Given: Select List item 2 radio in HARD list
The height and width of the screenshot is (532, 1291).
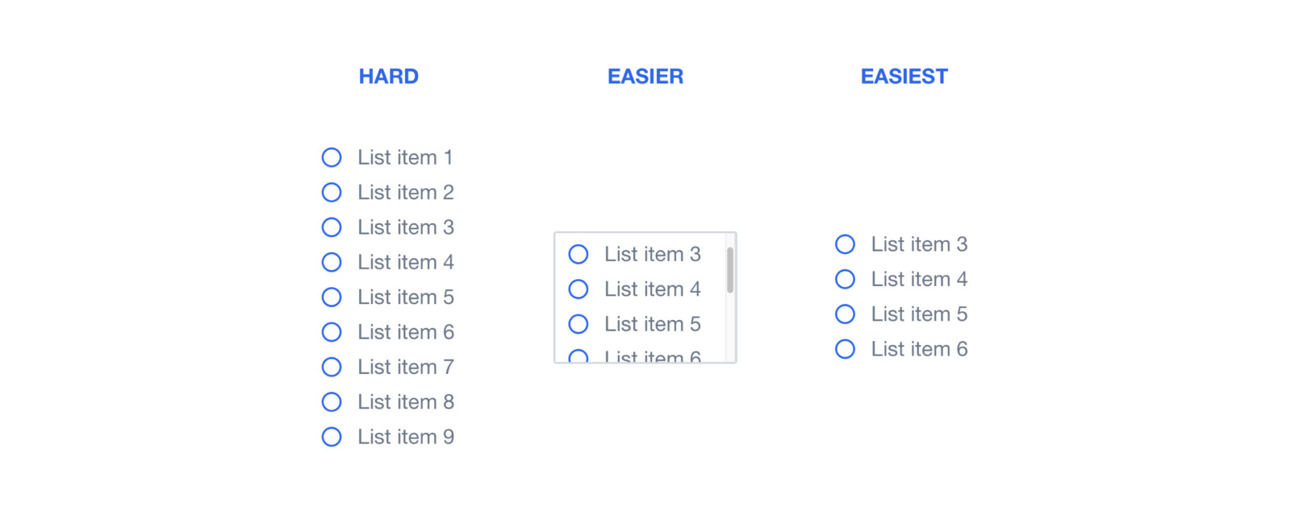Looking at the screenshot, I should [332, 193].
